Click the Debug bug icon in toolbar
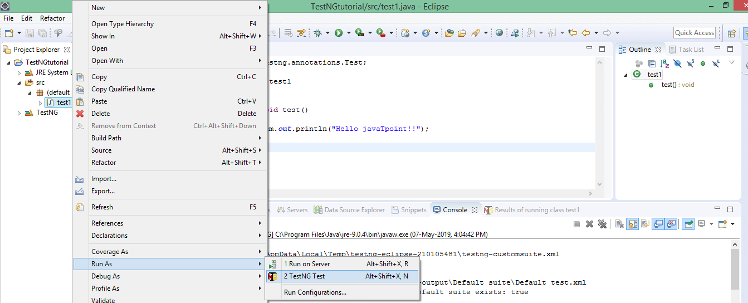This screenshot has width=748, height=303. (x=318, y=33)
